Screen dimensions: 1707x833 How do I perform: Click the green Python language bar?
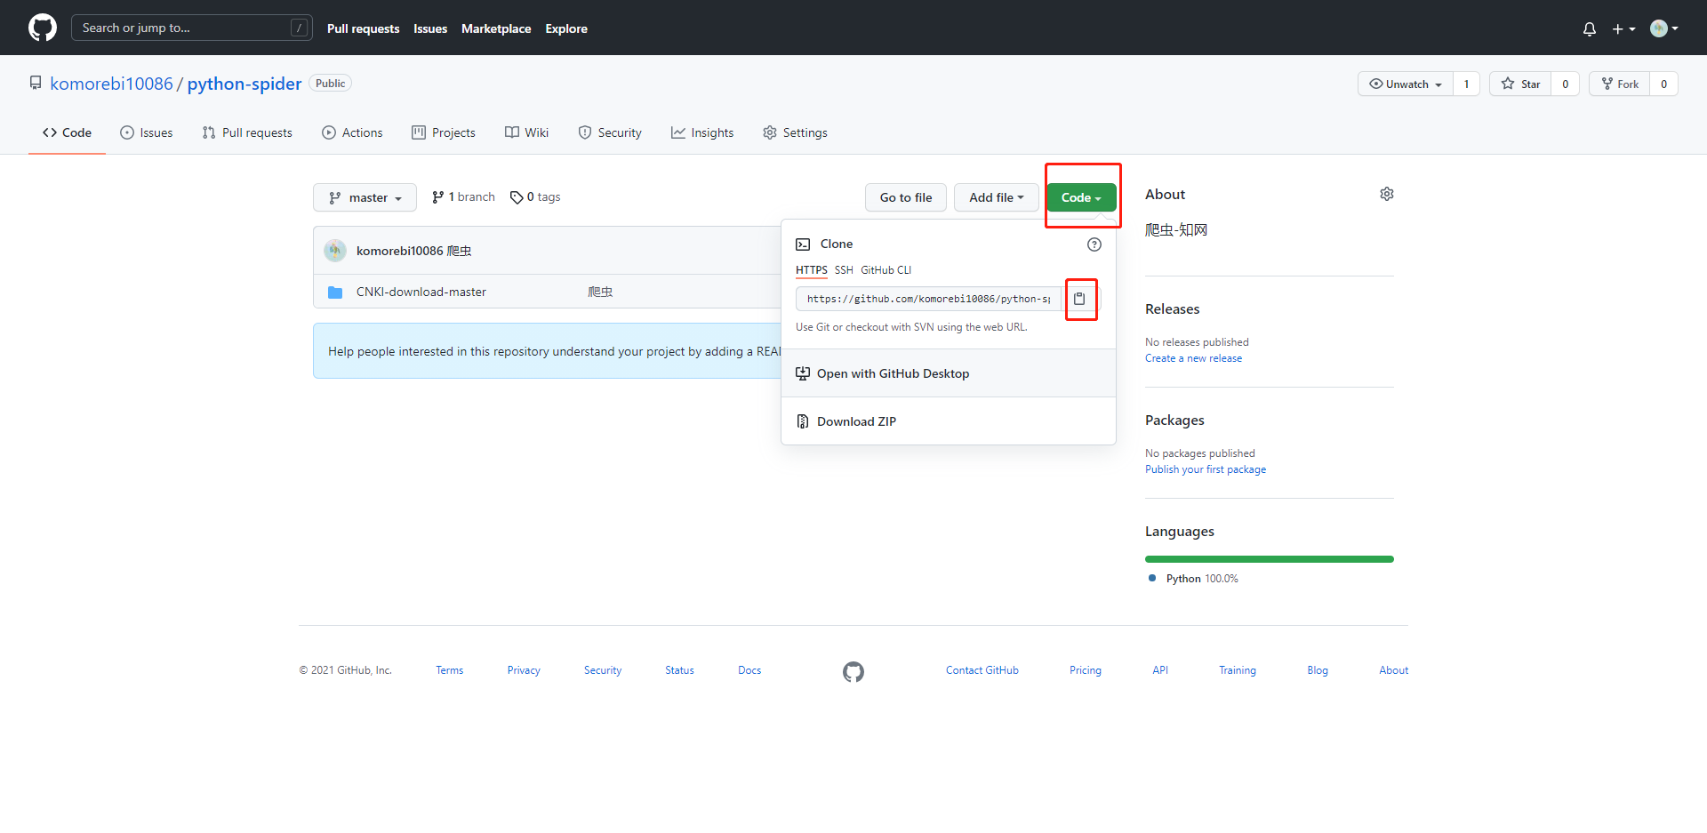click(1270, 559)
